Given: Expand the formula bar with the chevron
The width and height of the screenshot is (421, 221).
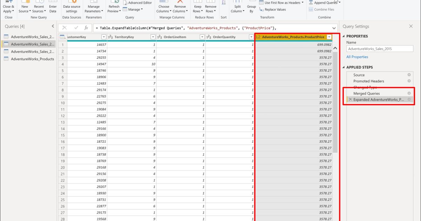Looking at the screenshot, I should (333, 28).
